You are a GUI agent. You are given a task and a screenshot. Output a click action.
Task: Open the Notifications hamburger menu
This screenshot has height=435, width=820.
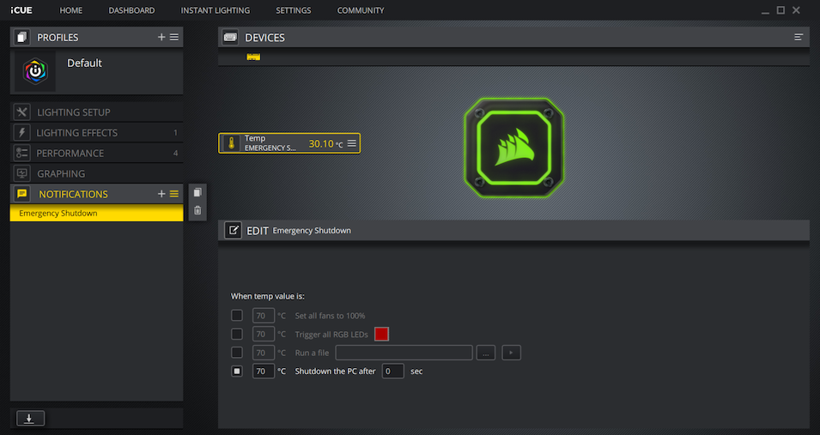click(x=174, y=194)
